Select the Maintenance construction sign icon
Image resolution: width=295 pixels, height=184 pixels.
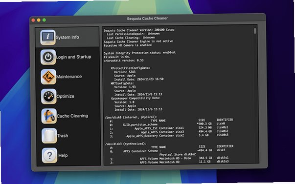[x=48, y=77]
